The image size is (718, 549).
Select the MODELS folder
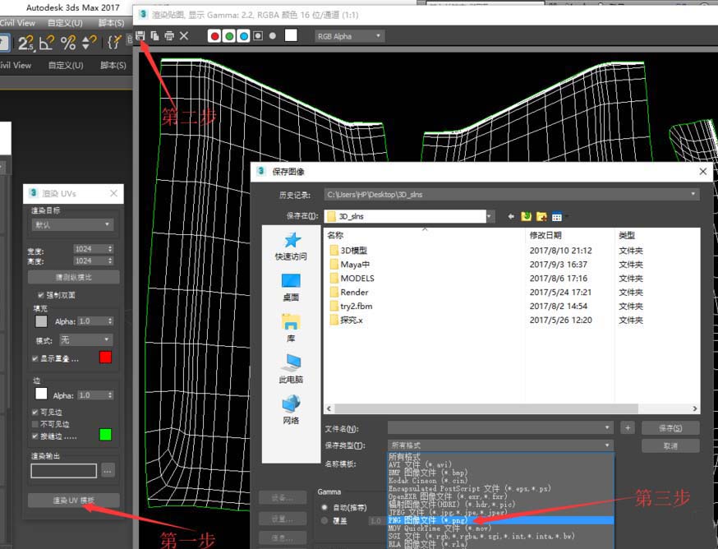pos(352,278)
